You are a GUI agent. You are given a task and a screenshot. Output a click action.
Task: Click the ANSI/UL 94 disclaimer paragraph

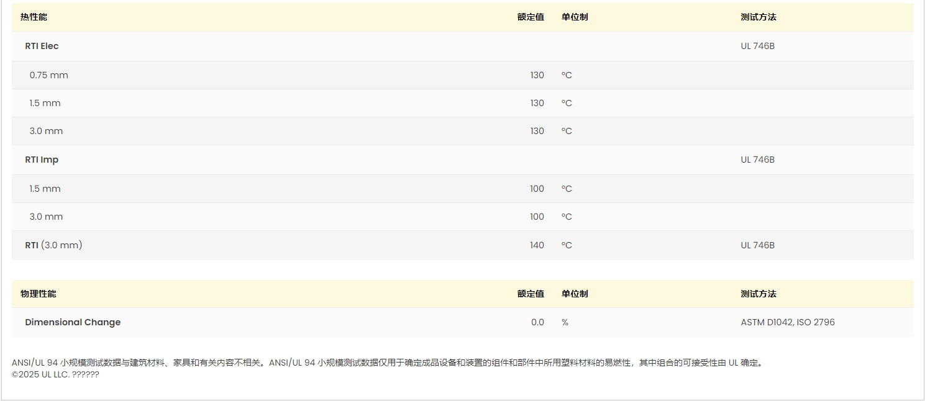coord(388,363)
